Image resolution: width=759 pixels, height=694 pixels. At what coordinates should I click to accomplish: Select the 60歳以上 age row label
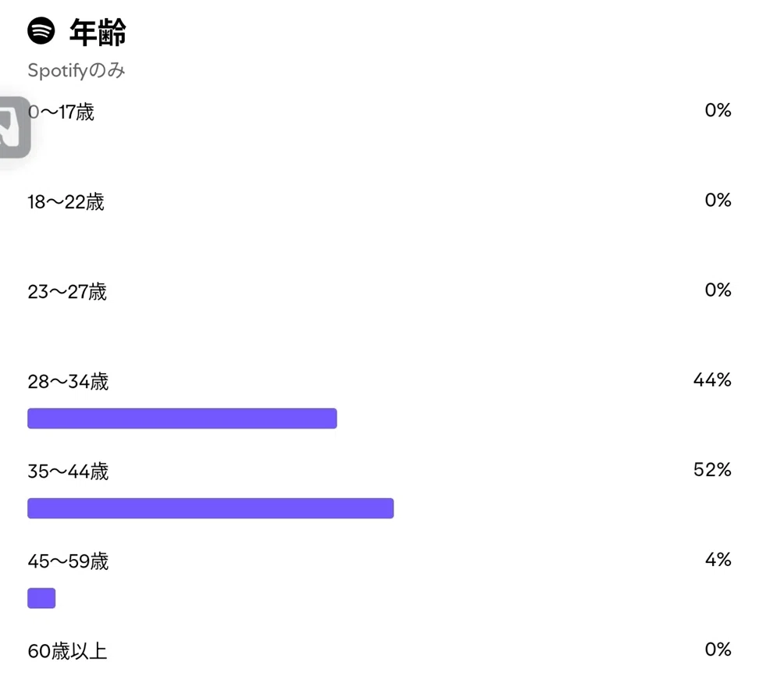click(x=67, y=651)
